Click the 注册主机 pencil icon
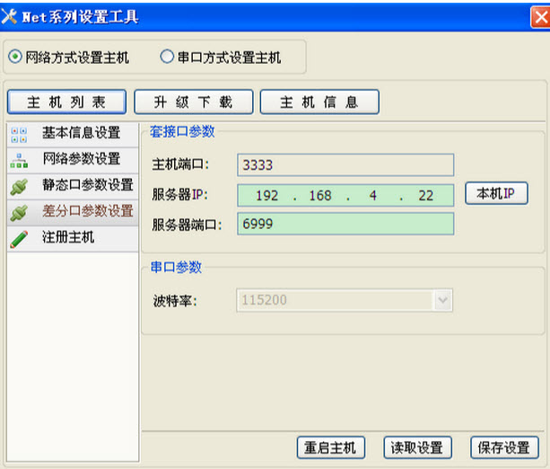This screenshot has width=550, height=469. pyautogui.click(x=19, y=239)
